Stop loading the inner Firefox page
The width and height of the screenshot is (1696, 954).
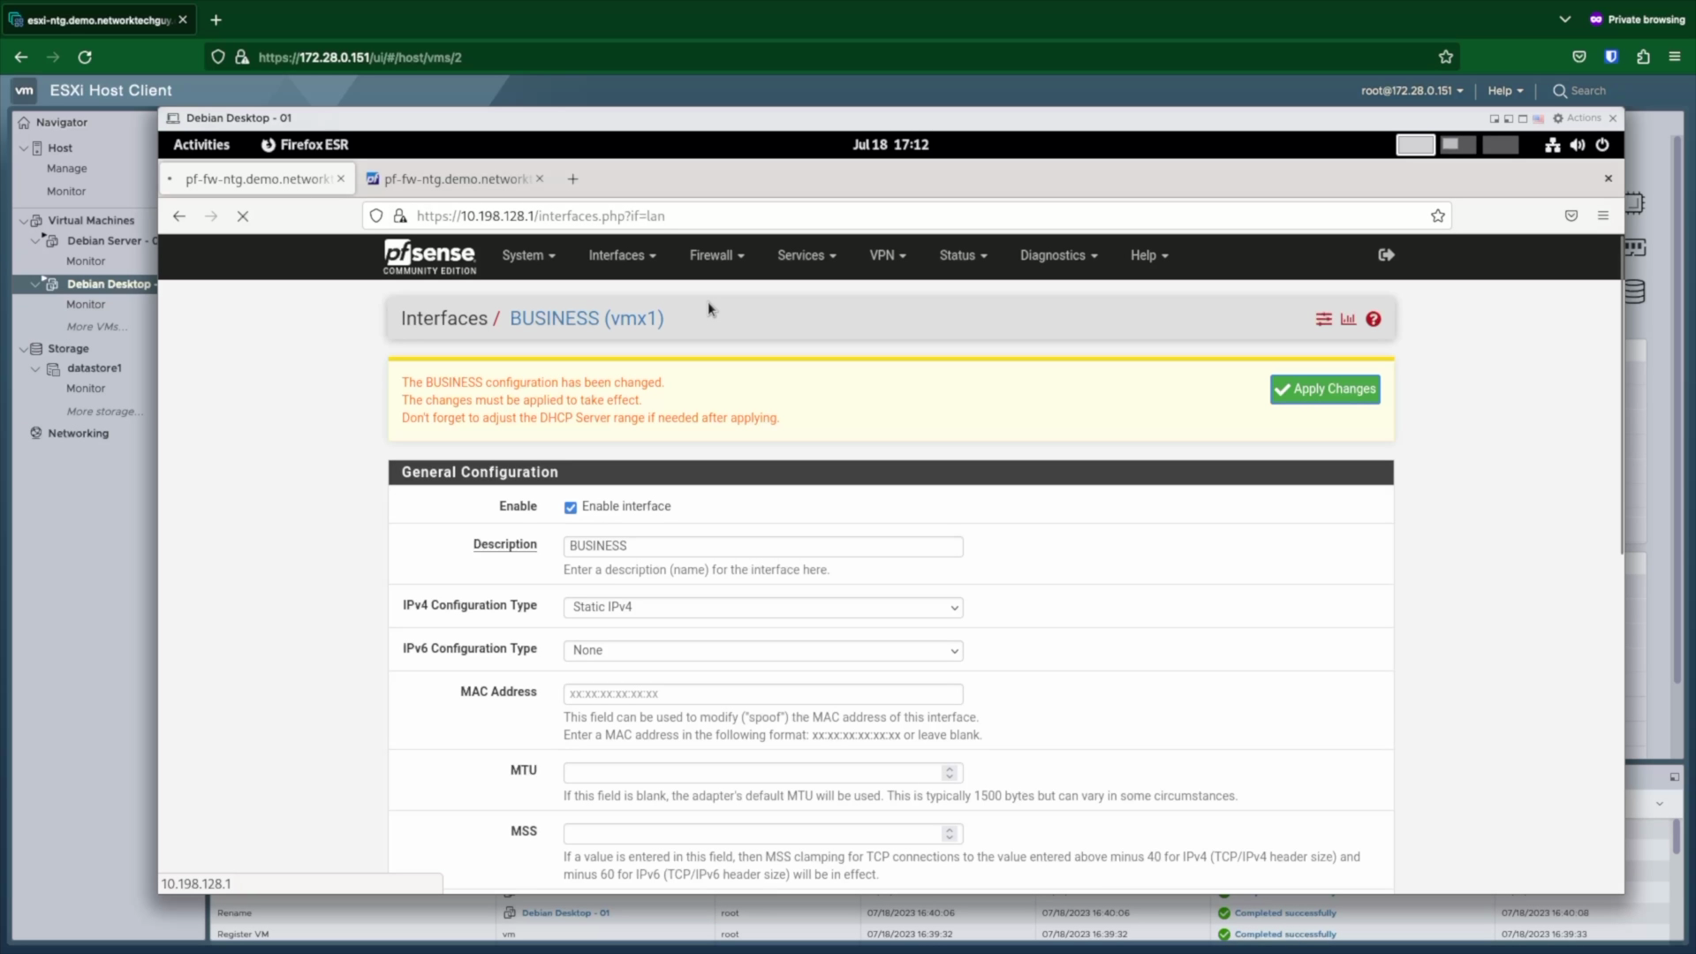(243, 216)
